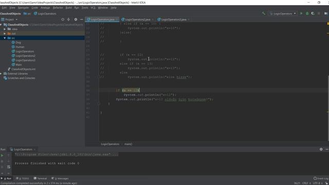
Task: Open Run panel gear settings
Action: 321,149
